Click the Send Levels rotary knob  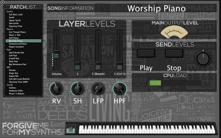(x=203, y=59)
